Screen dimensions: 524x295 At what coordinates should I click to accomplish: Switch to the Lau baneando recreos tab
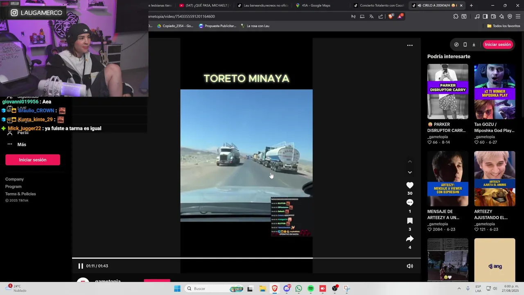(x=263, y=5)
